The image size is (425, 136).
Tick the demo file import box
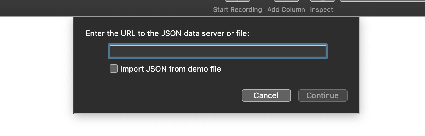(x=114, y=69)
